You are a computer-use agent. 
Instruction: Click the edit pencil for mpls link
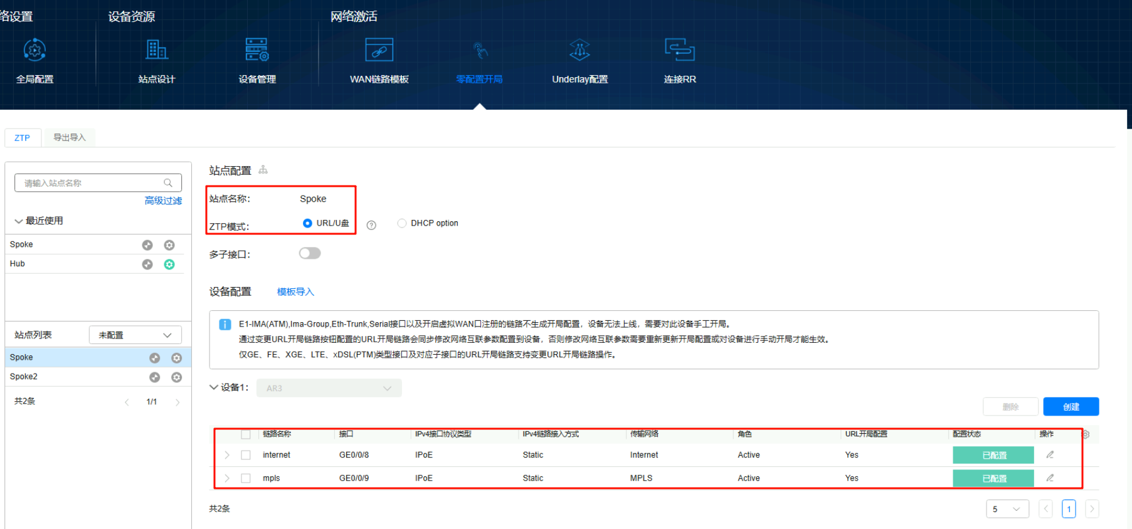click(1050, 478)
